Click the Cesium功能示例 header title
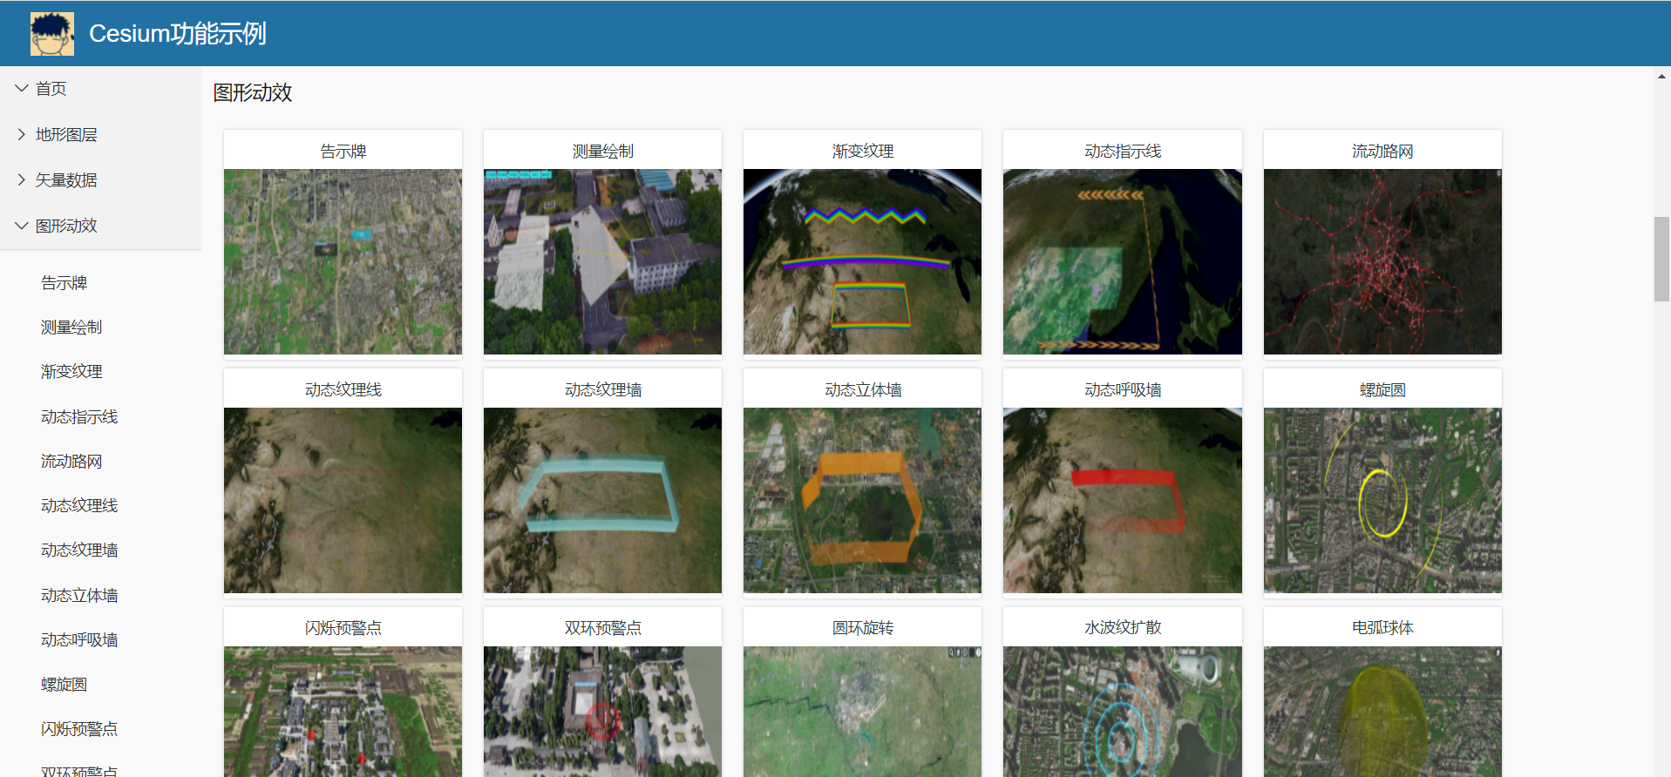This screenshot has width=1671, height=777. coord(178,34)
